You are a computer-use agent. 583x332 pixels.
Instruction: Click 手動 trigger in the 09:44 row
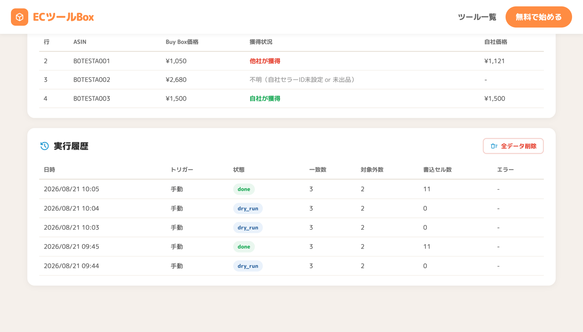(x=177, y=266)
